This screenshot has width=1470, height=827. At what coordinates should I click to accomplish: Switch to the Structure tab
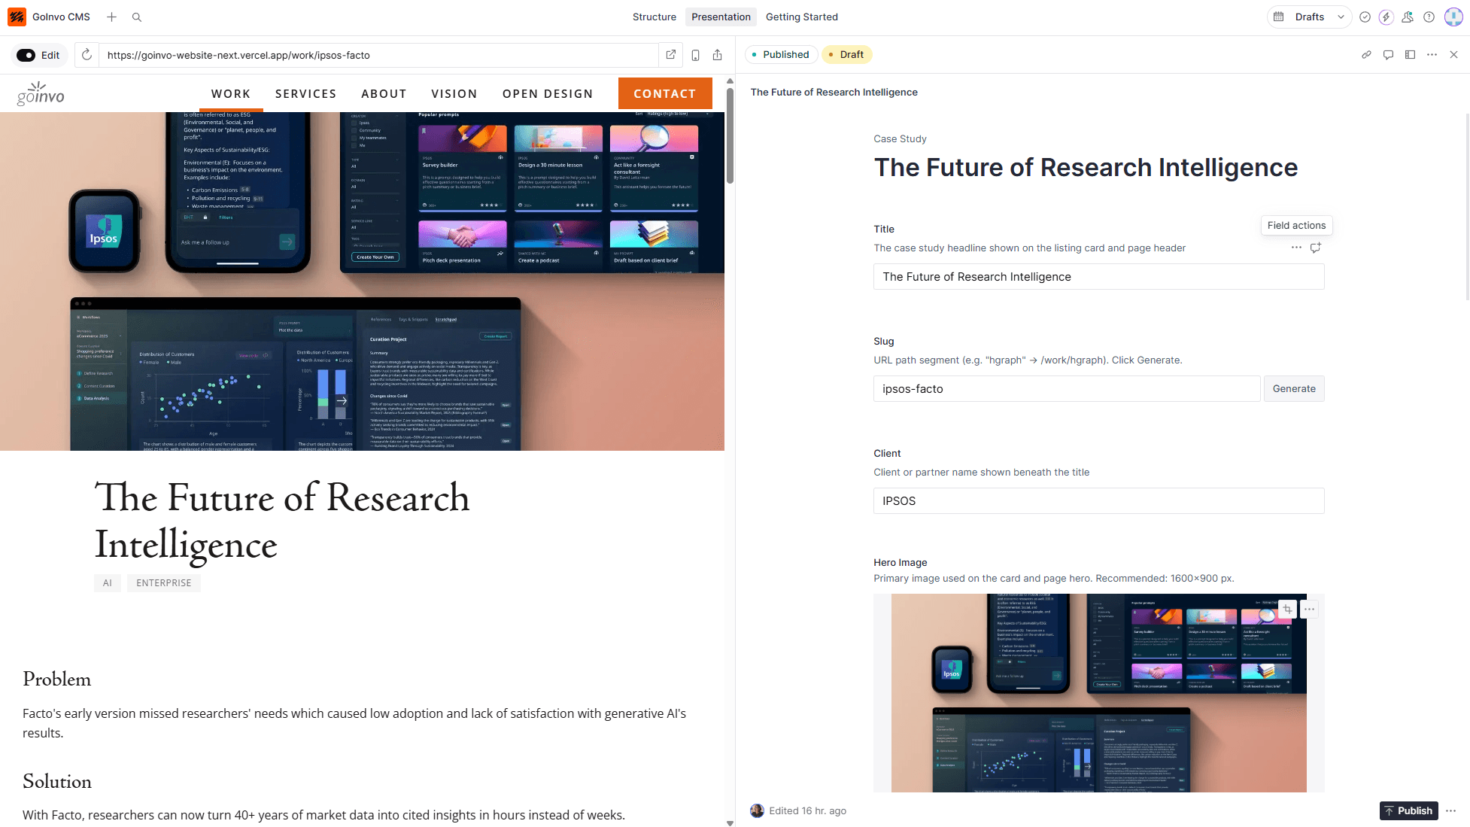(x=654, y=17)
